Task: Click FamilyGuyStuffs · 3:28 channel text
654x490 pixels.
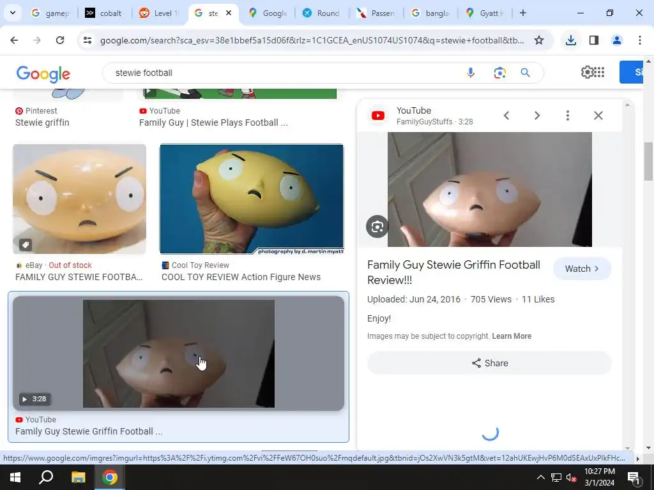Action: [x=434, y=122]
